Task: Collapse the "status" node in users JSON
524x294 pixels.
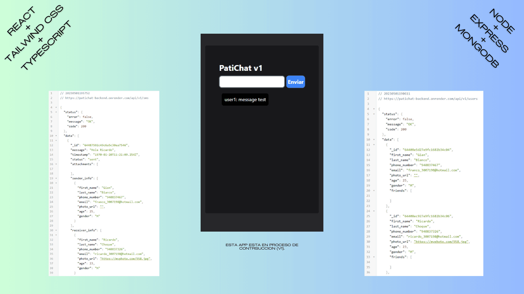Action: click(374, 114)
